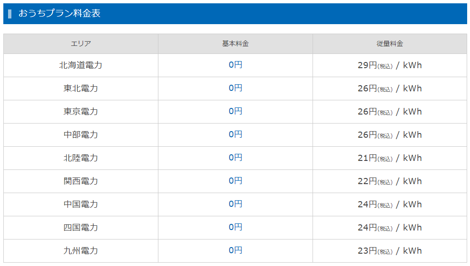Select the 東北電力 area cell
Viewport: 470px width, 266px height.
[81, 89]
